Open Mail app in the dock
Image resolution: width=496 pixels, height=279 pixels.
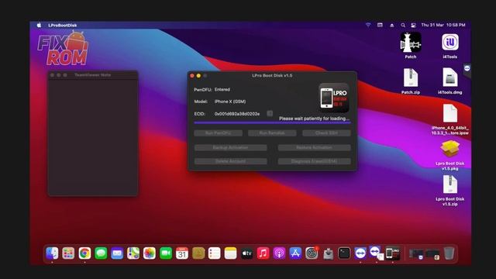pos(117,253)
